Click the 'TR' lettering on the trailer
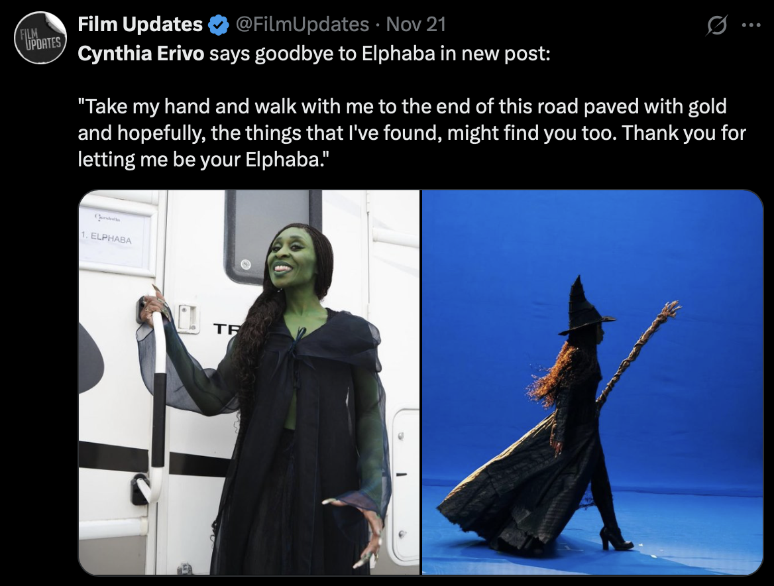Screen dimensions: 774x586 tap(225, 329)
